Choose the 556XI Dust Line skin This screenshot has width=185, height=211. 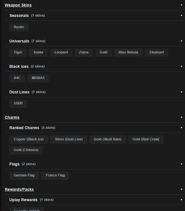18,103
